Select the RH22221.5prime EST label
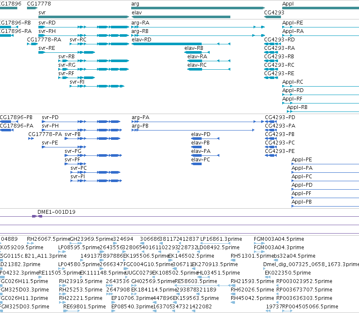 click(81, 298)
